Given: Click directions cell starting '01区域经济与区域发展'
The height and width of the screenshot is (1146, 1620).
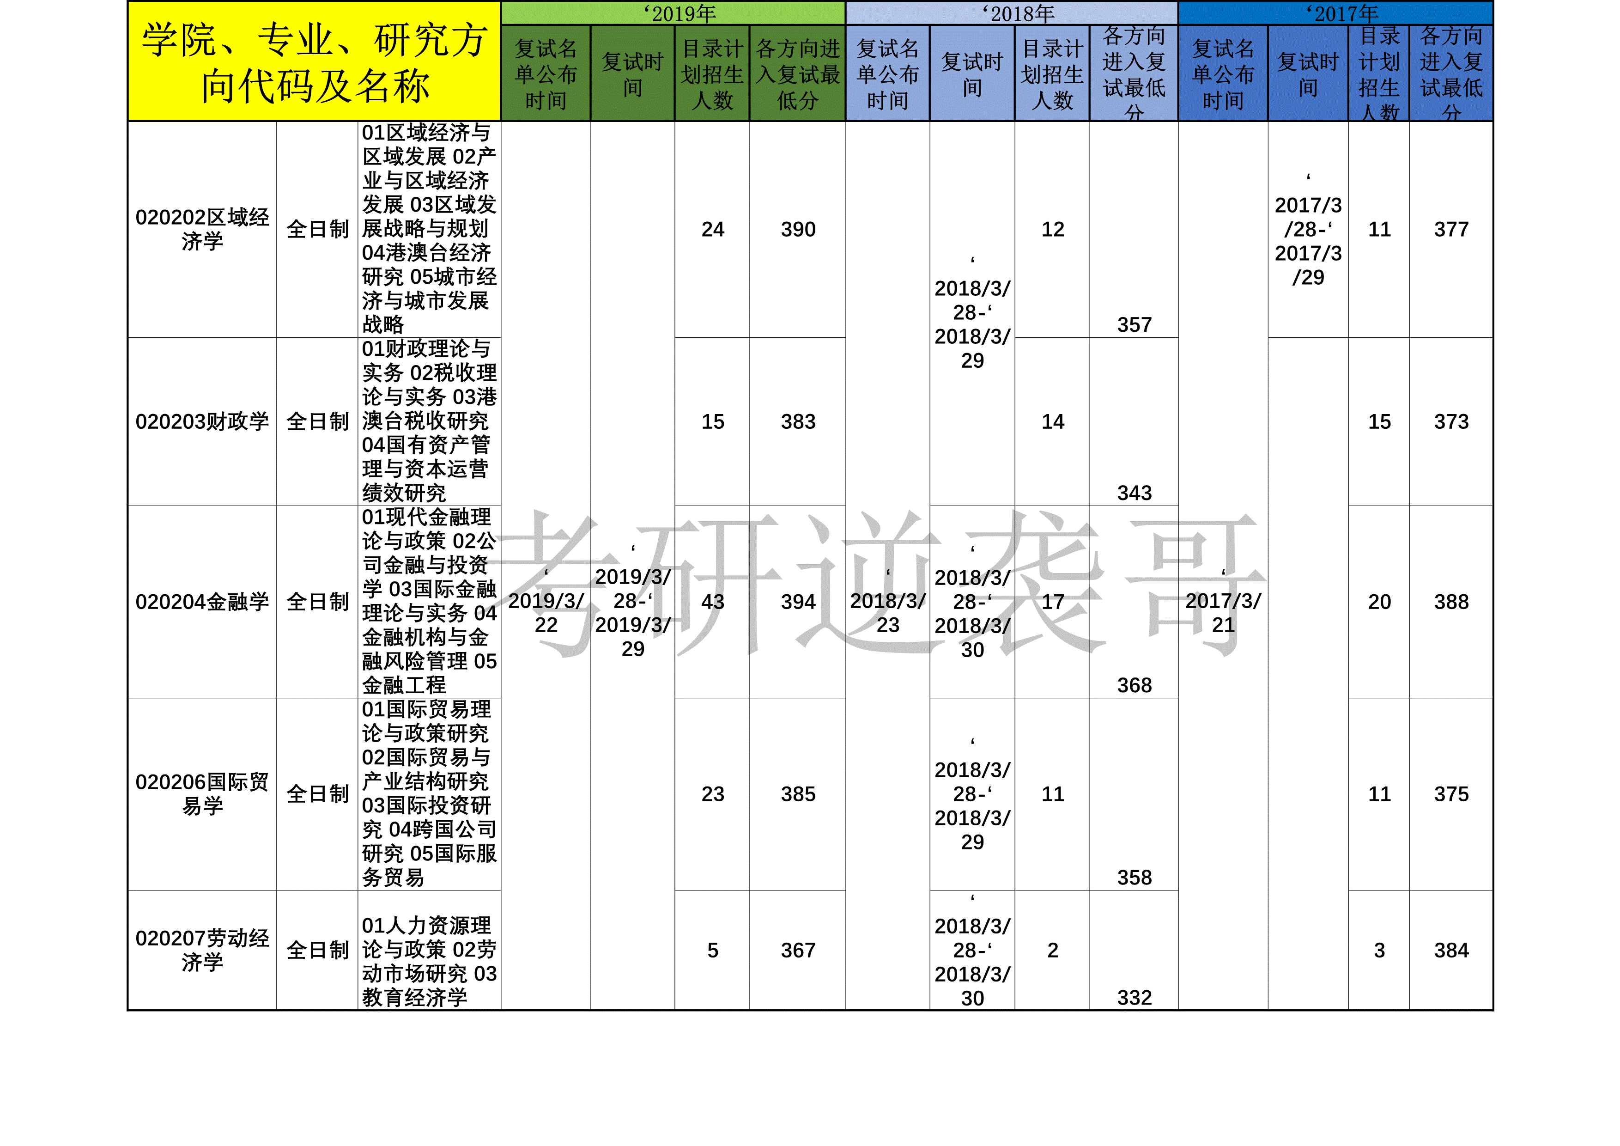Looking at the screenshot, I should tap(429, 229).
